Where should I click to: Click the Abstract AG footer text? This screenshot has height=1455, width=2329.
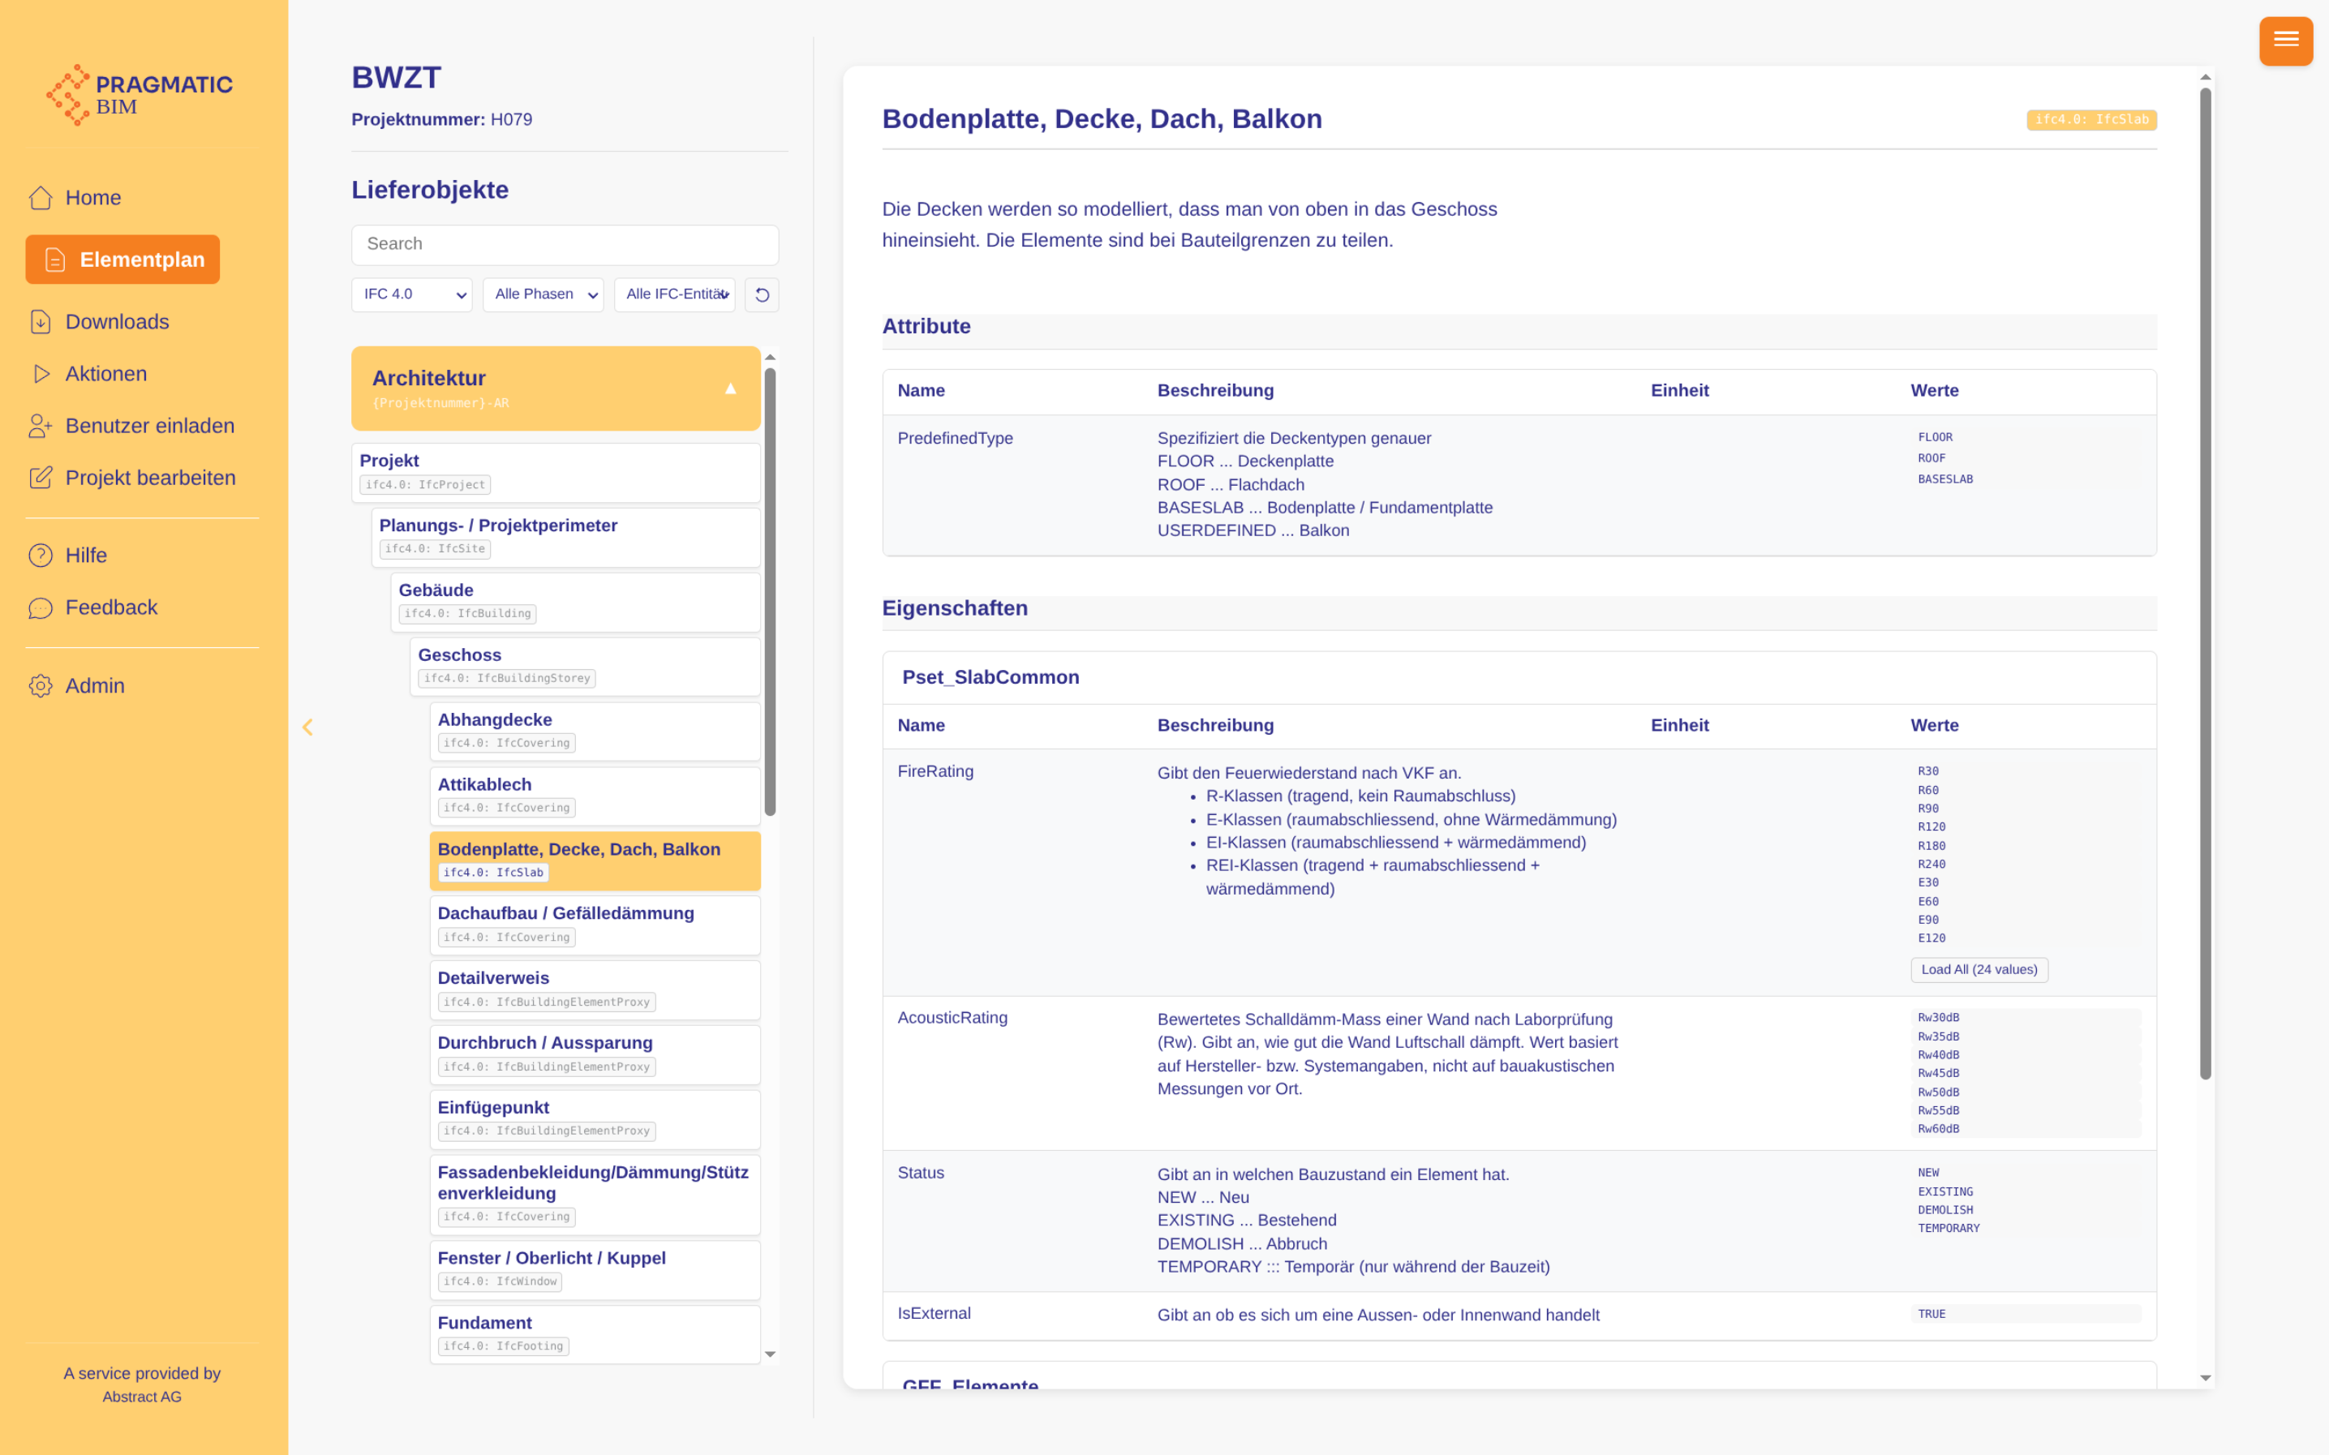click(x=141, y=1397)
